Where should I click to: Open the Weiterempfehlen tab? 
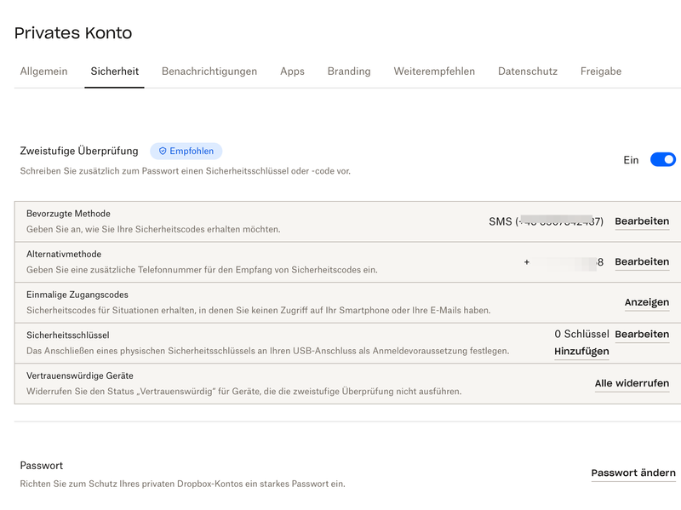(434, 72)
